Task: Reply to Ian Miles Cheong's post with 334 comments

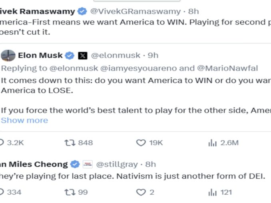Action: pos(2,192)
